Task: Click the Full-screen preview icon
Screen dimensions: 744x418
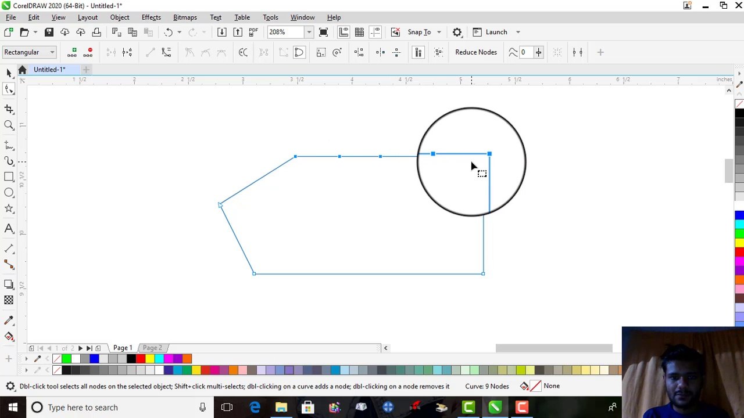Action: [x=323, y=32]
